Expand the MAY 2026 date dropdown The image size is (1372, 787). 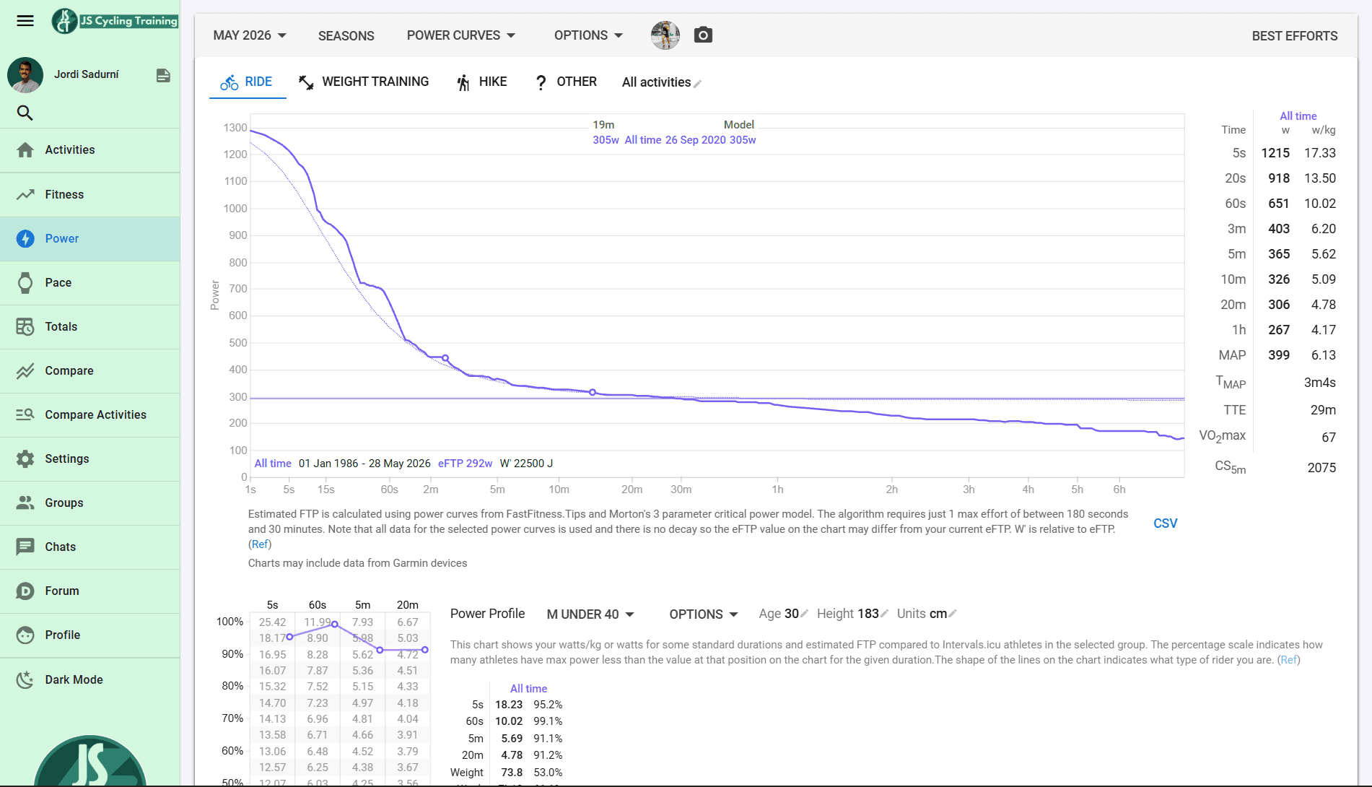click(x=250, y=35)
